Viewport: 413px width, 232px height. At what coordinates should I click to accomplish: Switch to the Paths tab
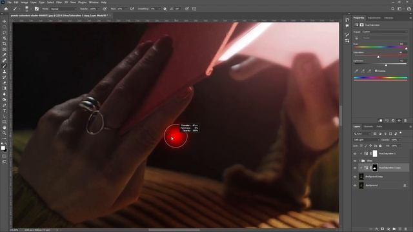379,126
